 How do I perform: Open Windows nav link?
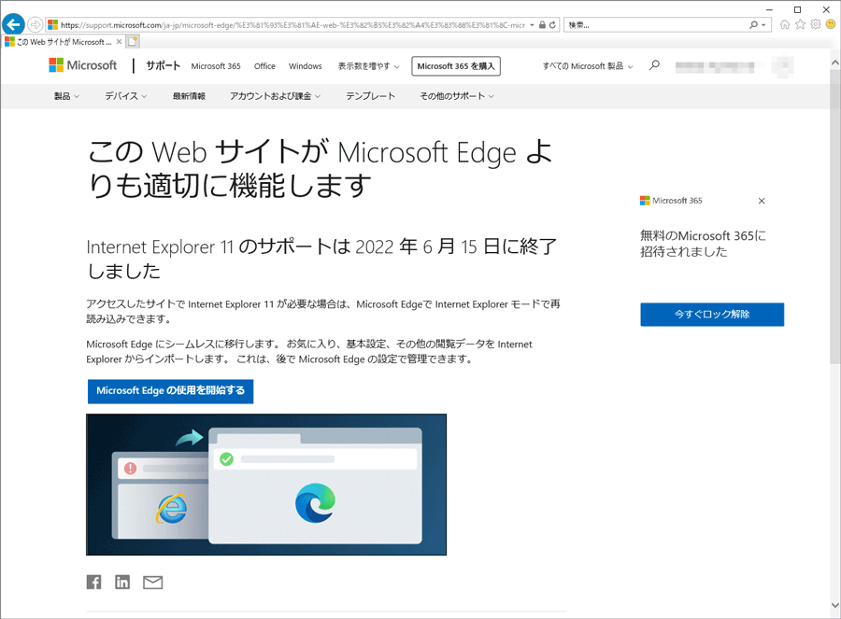click(306, 66)
